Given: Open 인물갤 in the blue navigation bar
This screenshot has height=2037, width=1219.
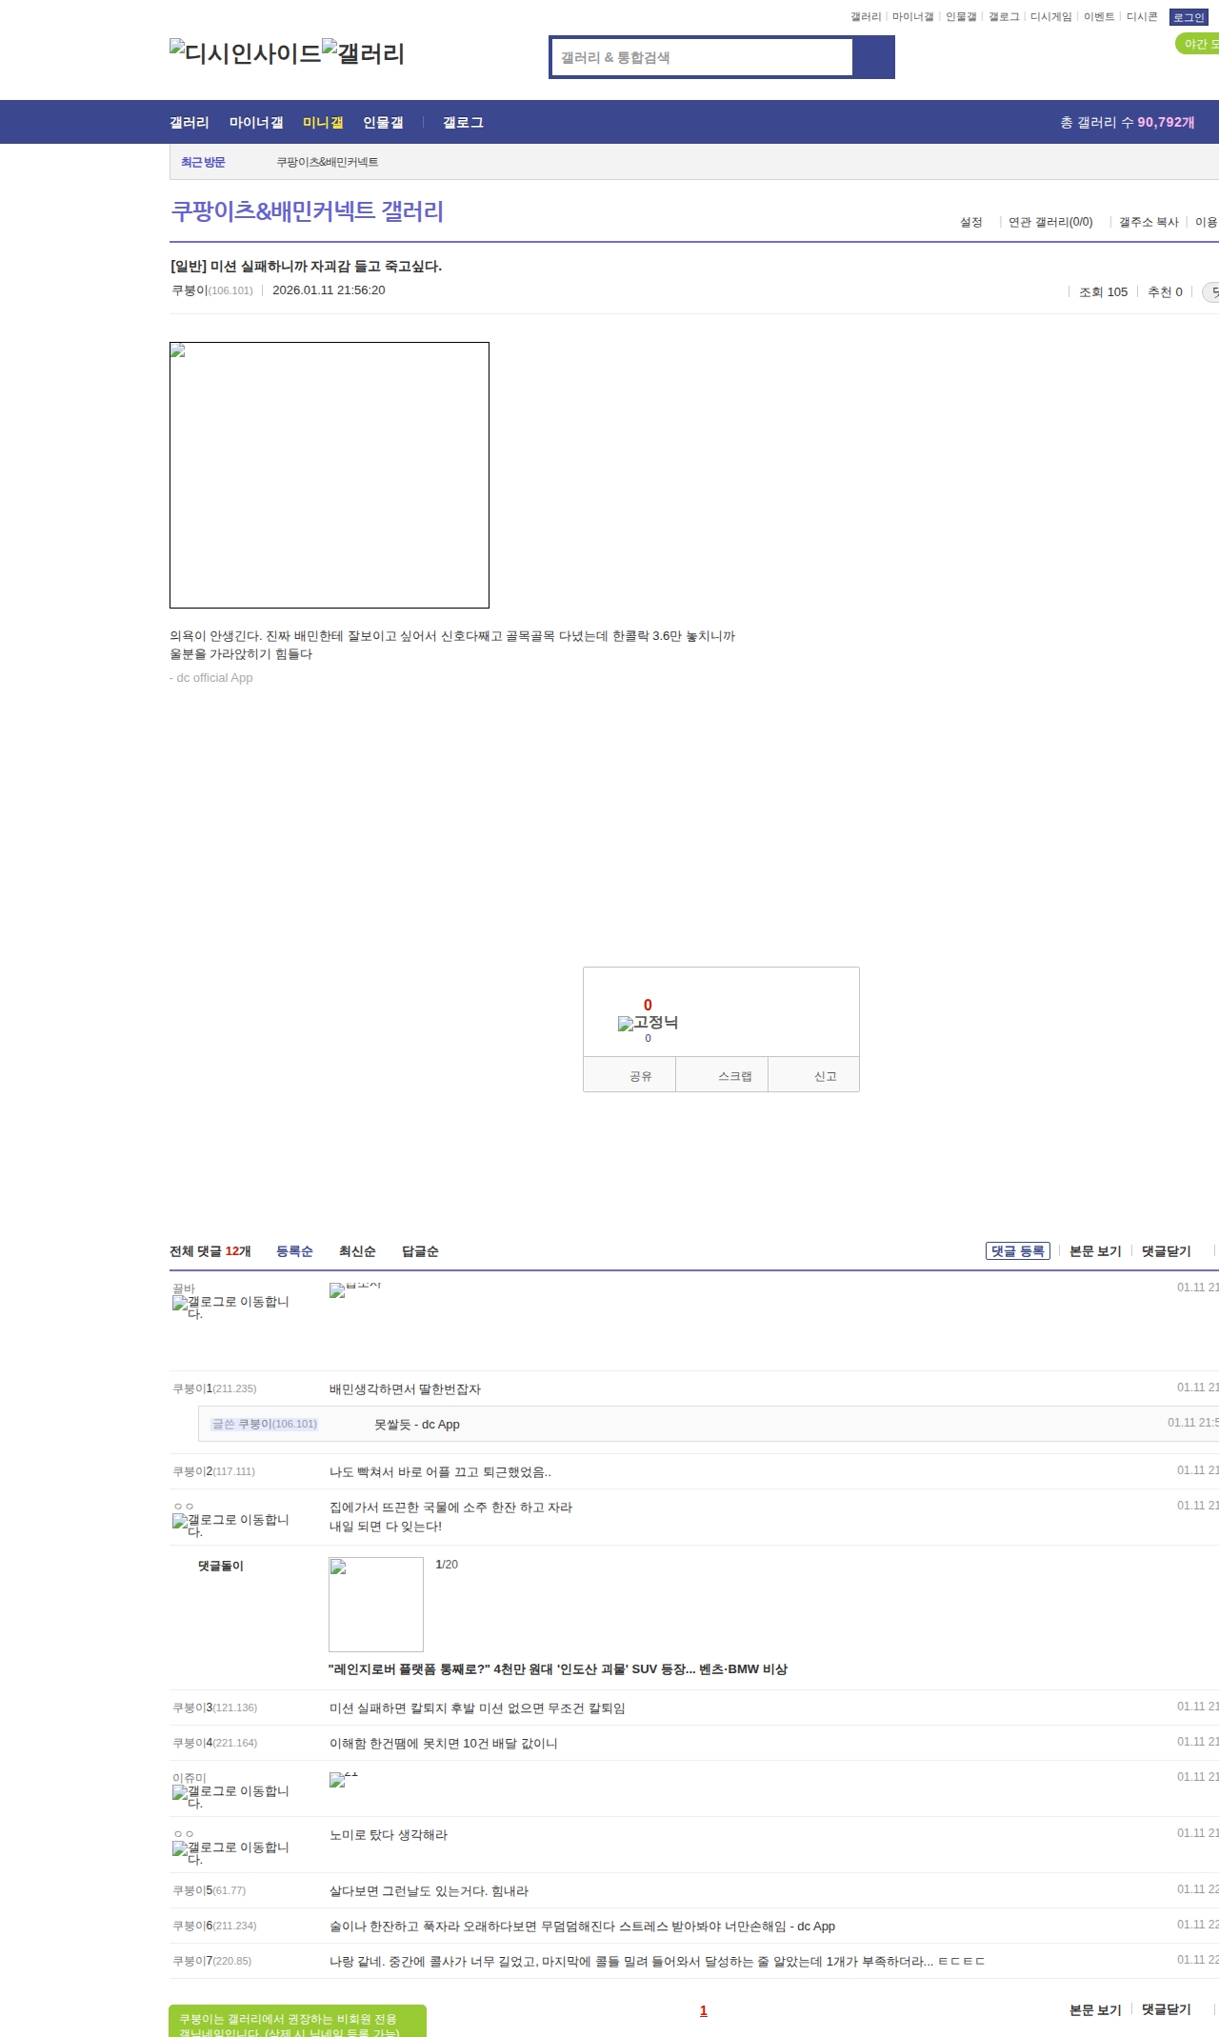Looking at the screenshot, I should coord(383,123).
